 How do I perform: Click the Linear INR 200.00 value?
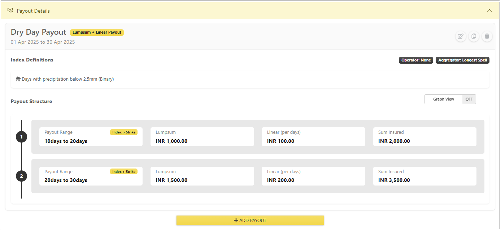pyautogui.click(x=281, y=180)
